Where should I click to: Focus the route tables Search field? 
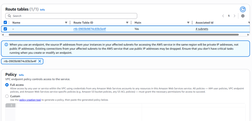click(x=71, y=16)
